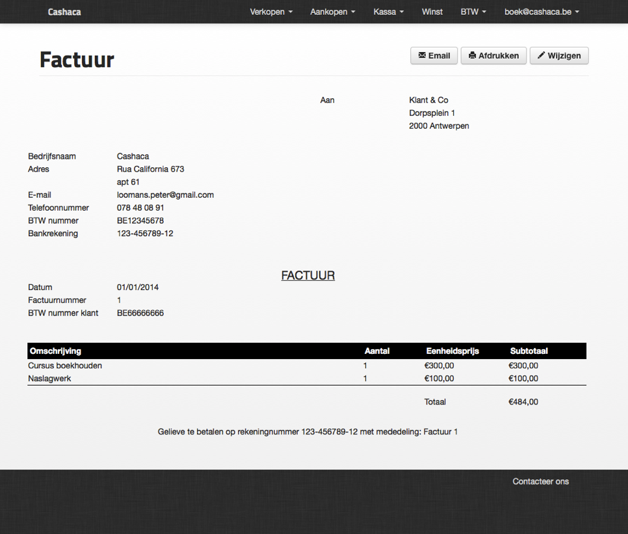
Task: Click the bank account value 123-456789-12
Action: [145, 233]
